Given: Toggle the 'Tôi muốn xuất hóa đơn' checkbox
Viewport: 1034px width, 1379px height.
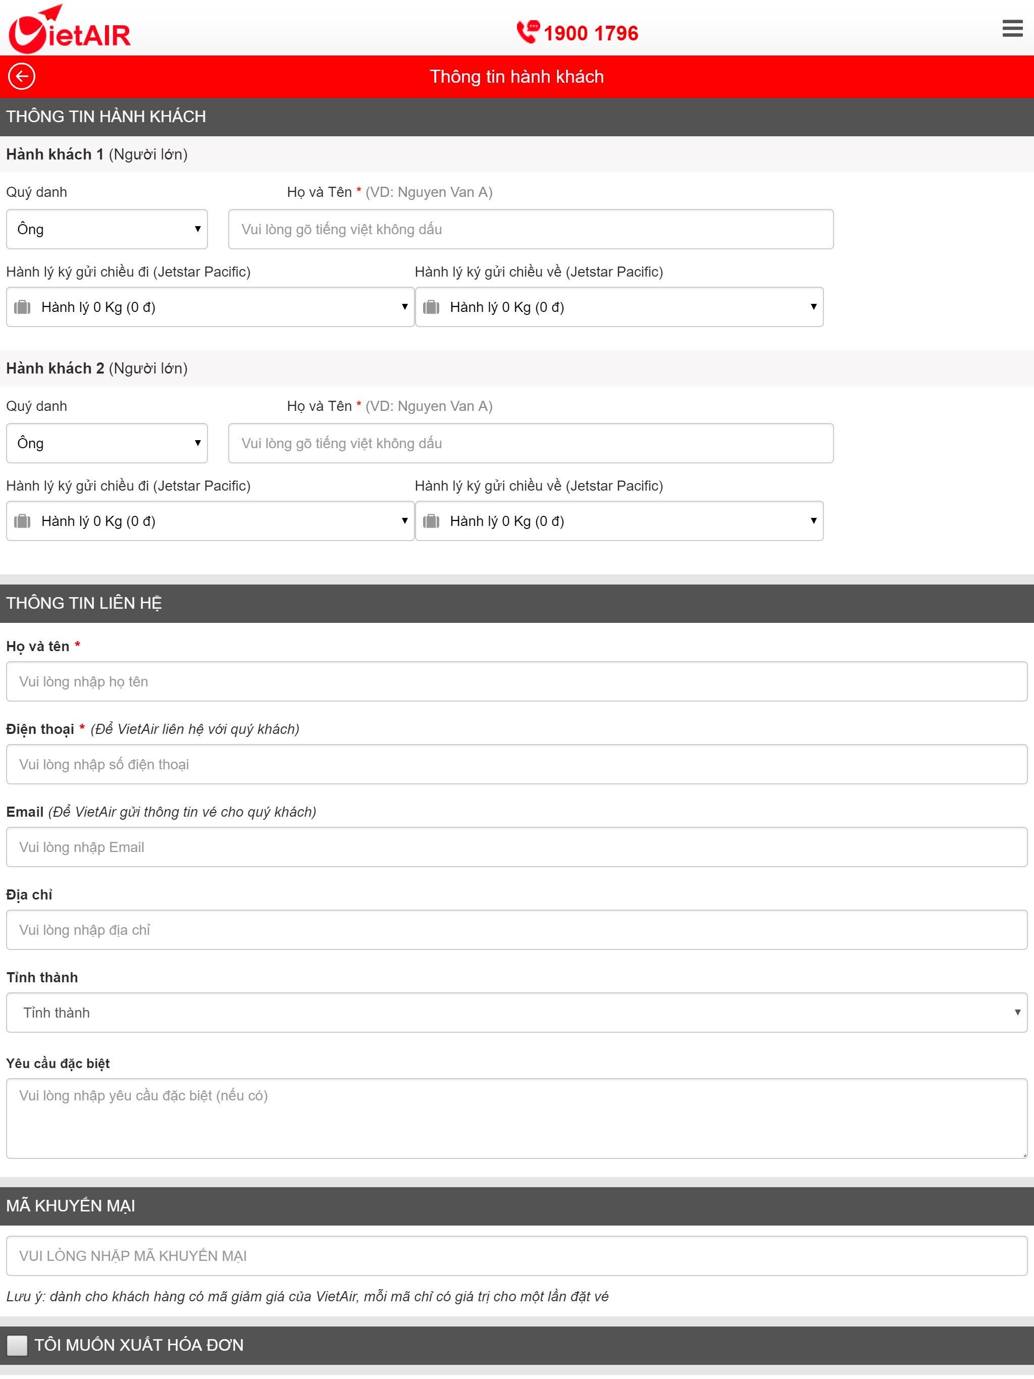Looking at the screenshot, I should click(x=17, y=1345).
